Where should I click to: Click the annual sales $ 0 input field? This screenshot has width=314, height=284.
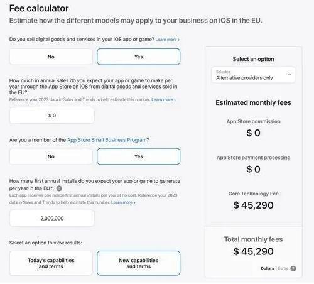click(x=52, y=116)
